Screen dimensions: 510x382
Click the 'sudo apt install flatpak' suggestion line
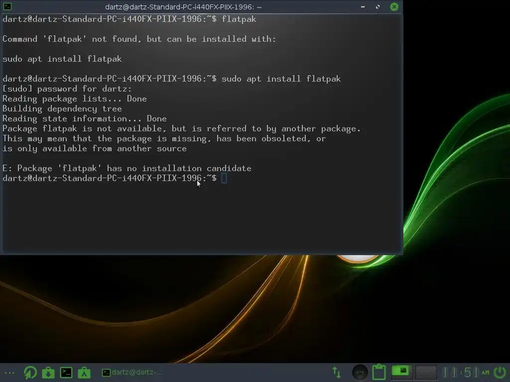tap(62, 59)
